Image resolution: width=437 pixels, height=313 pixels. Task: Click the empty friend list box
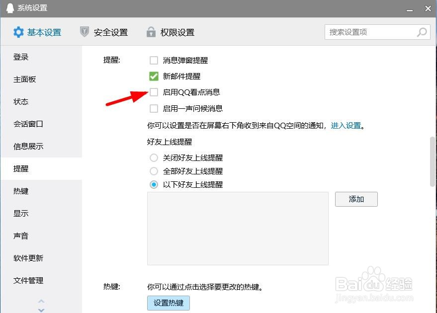click(x=238, y=229)
